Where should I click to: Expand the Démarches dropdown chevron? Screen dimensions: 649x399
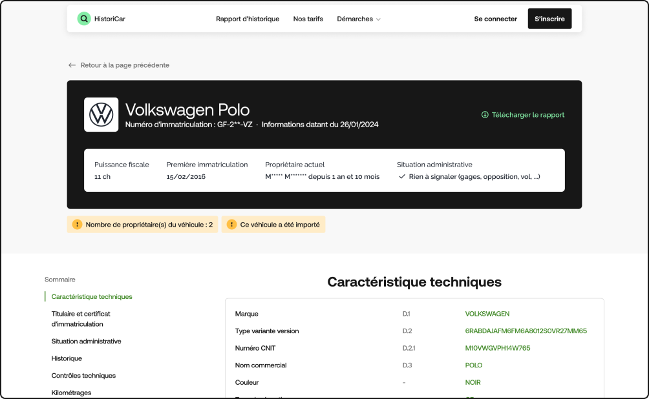pos(378,19)
